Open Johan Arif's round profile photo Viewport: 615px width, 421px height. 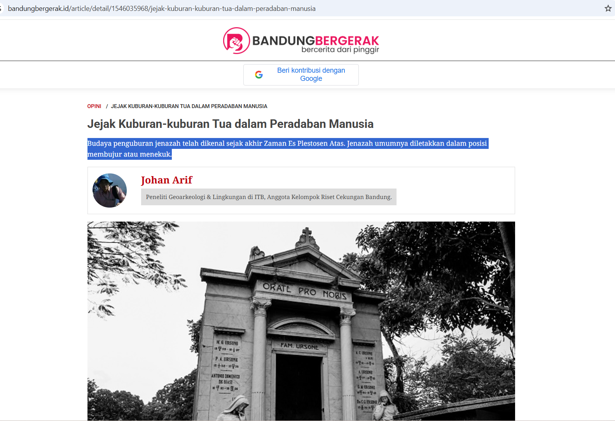[110, 190]
